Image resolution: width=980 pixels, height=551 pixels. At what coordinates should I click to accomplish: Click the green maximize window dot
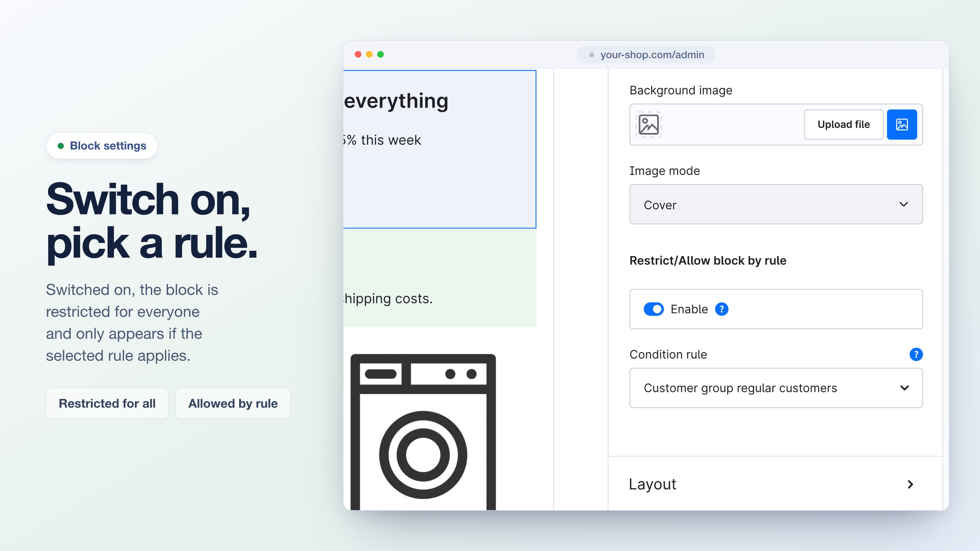(381, 54)
